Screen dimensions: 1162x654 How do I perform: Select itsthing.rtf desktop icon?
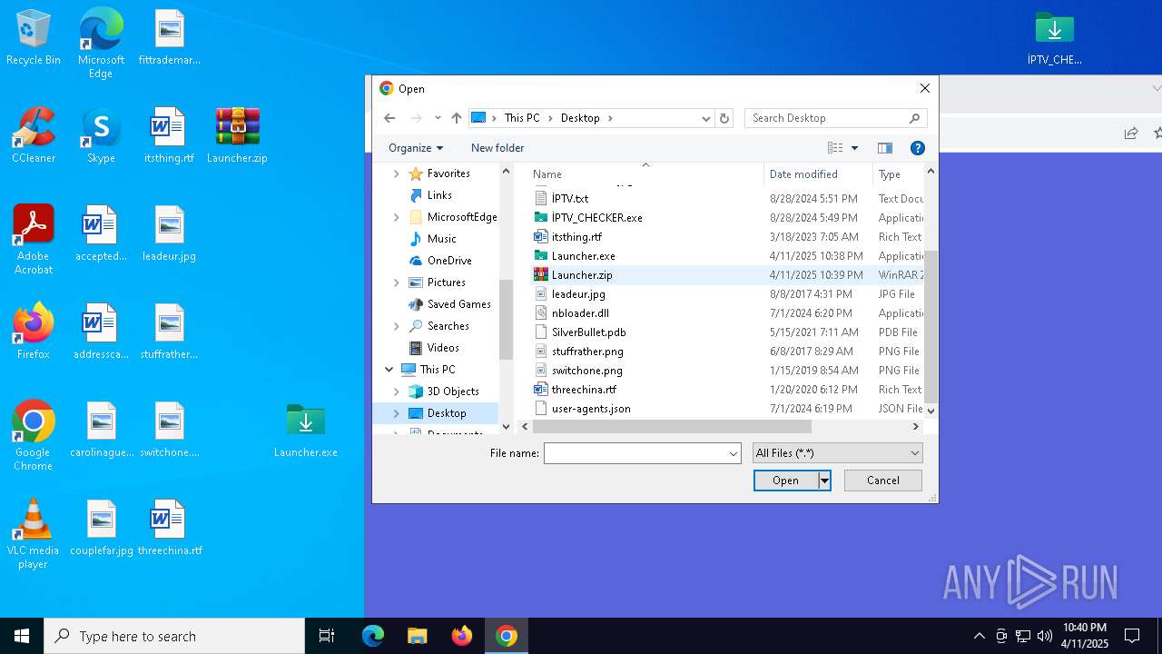[169, 136]
